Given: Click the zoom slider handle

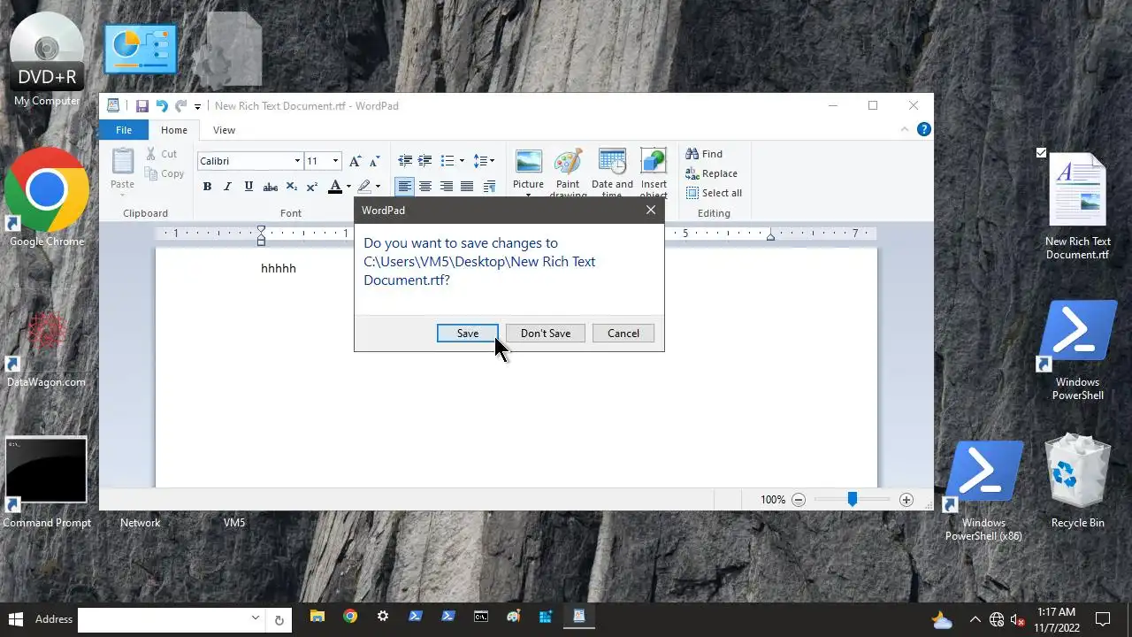Looking at the screenshot, I should (x=853, y=500).
